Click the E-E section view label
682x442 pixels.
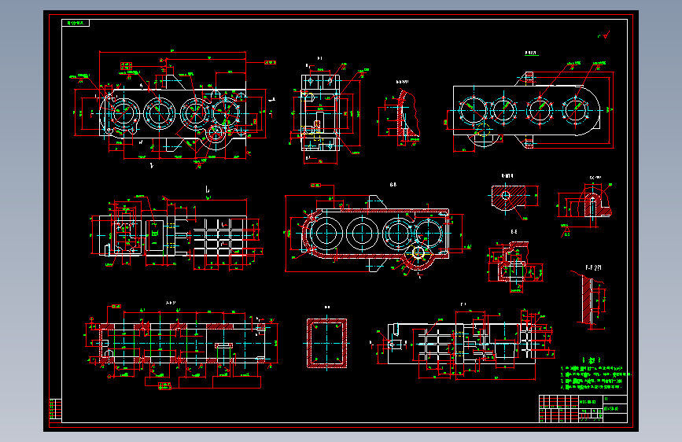click(x=514, y=232)
